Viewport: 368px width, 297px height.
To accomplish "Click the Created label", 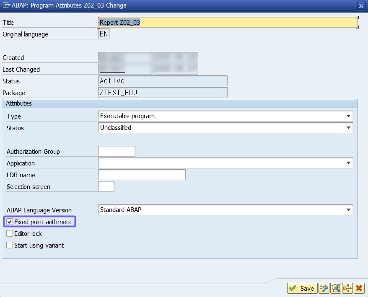I will coord(13,58).
